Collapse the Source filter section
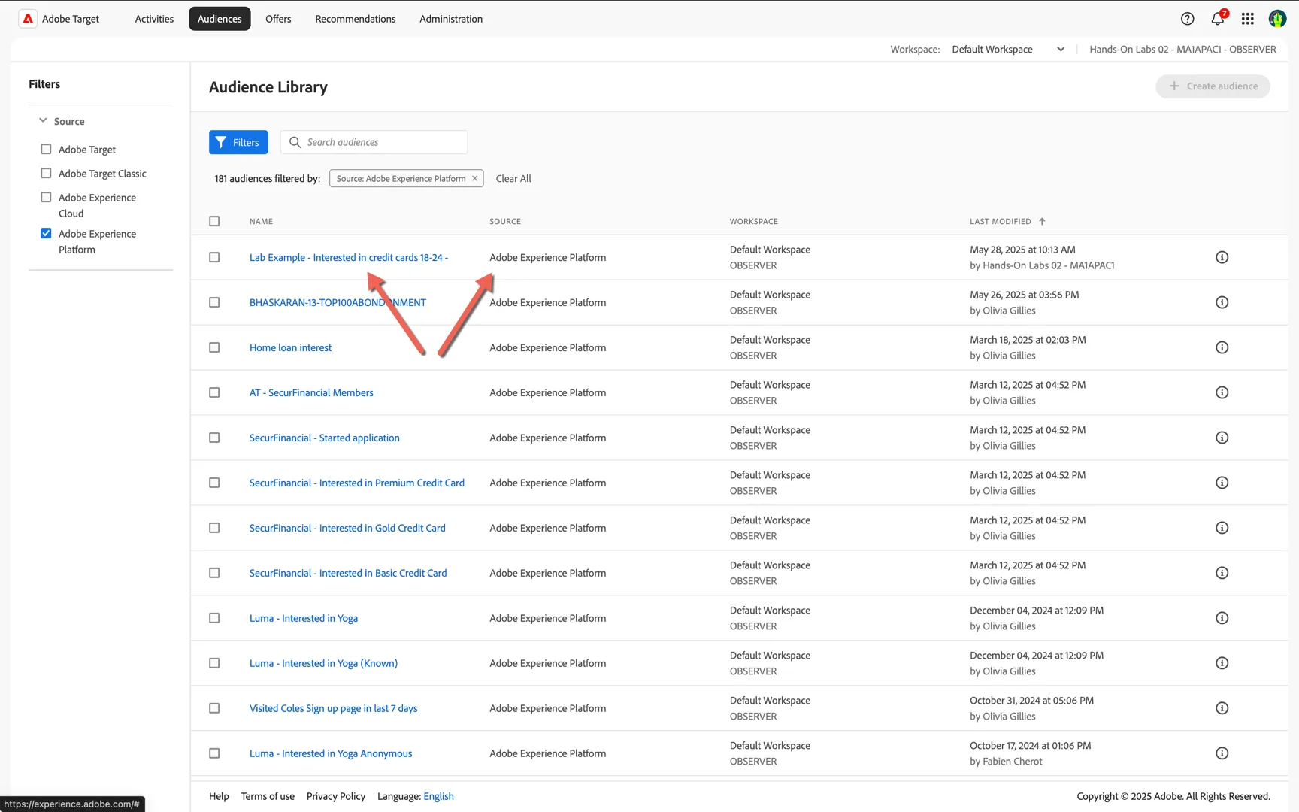This screenshot has width=1299, height=812. tap(43, 120)
